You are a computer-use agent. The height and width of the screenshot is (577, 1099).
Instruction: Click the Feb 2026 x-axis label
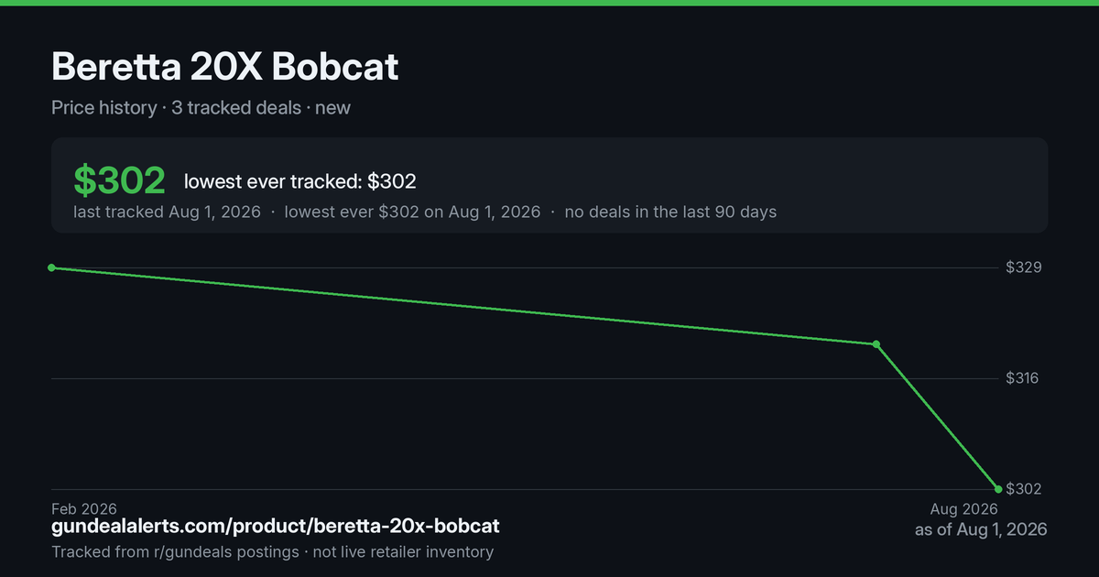tap(84, 508)
